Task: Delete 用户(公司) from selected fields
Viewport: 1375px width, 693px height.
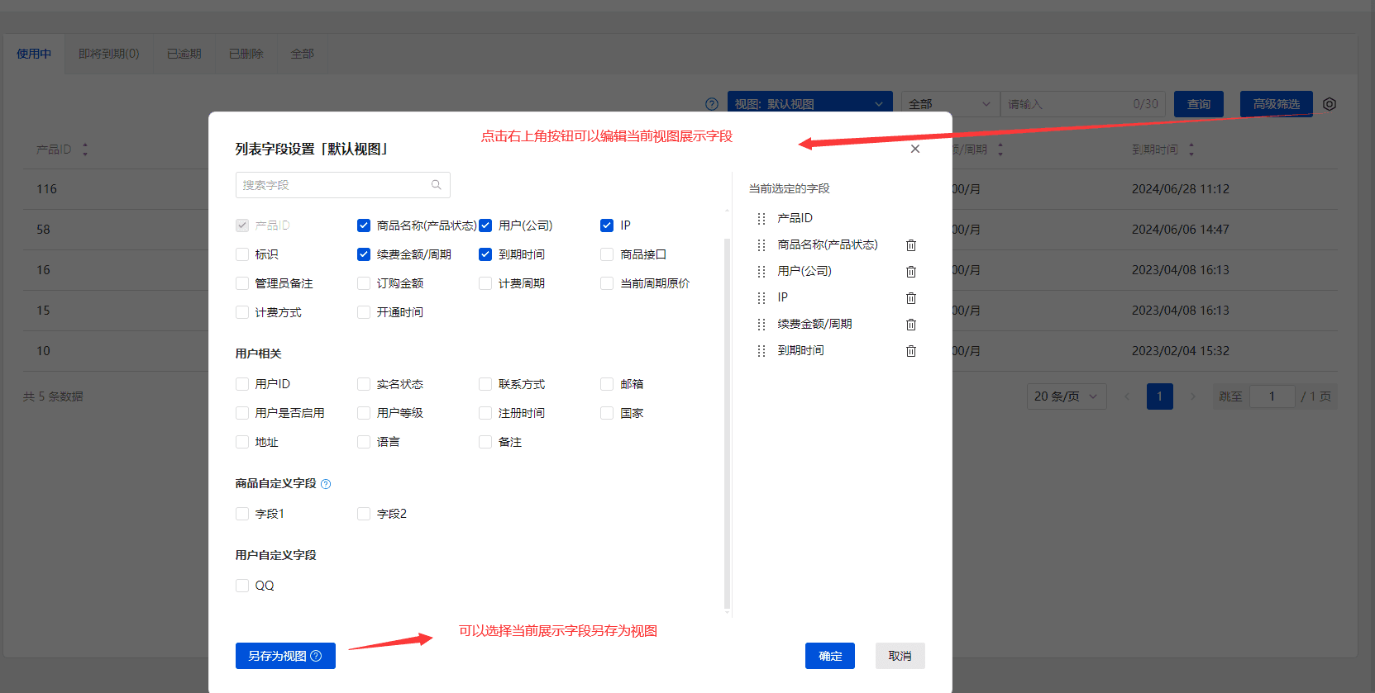Action: click(911, 272)
